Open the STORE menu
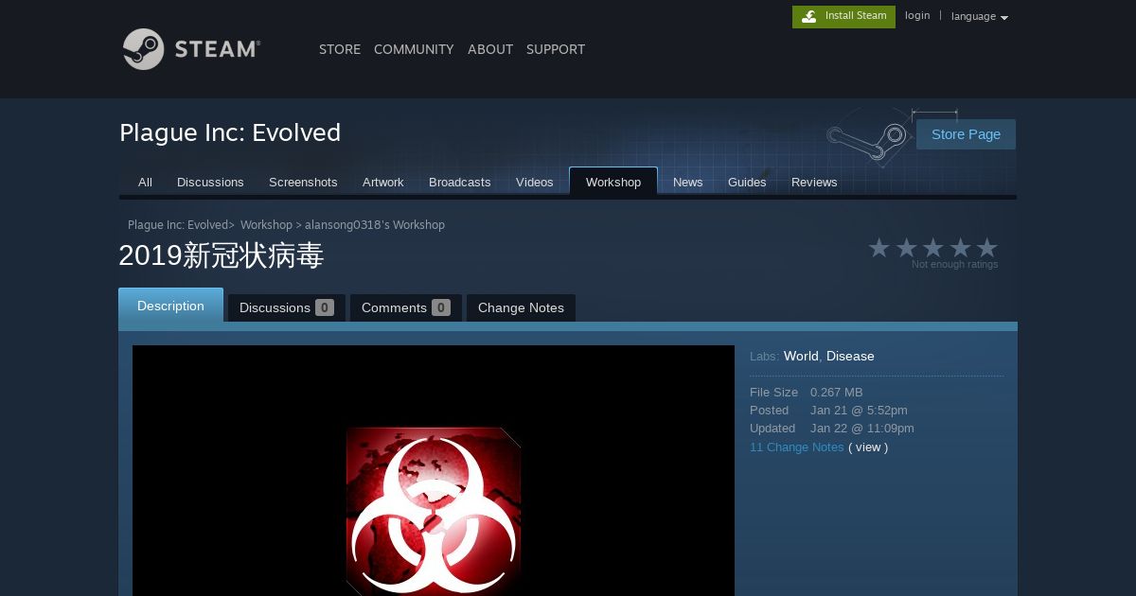Image resolution: width=1136 pixels, height=596 pixels. pyautogui.click(x=340, y=49)
